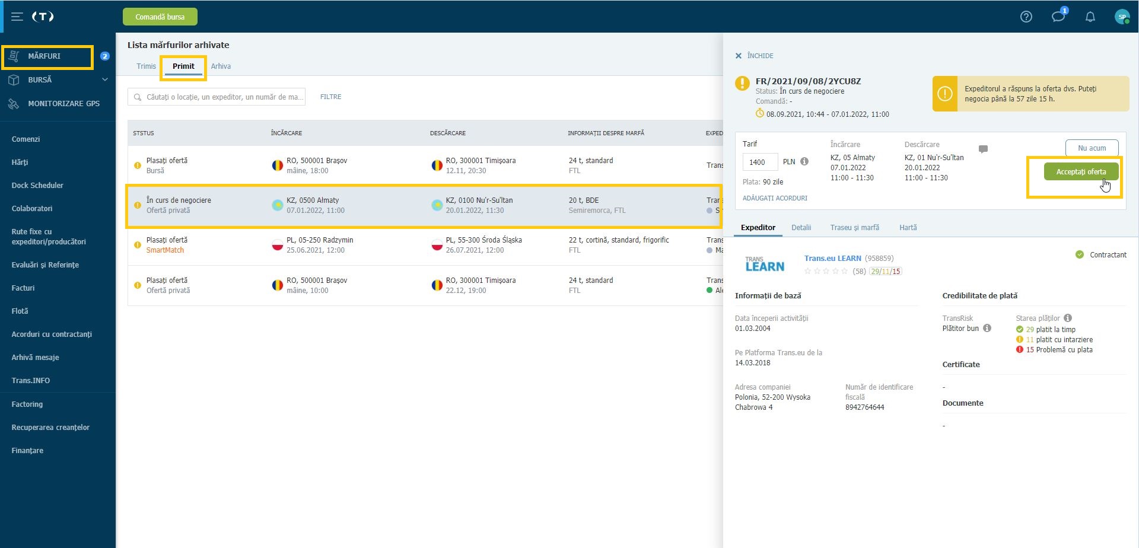Click the Nu acum button

click(x=1092, y=148)
